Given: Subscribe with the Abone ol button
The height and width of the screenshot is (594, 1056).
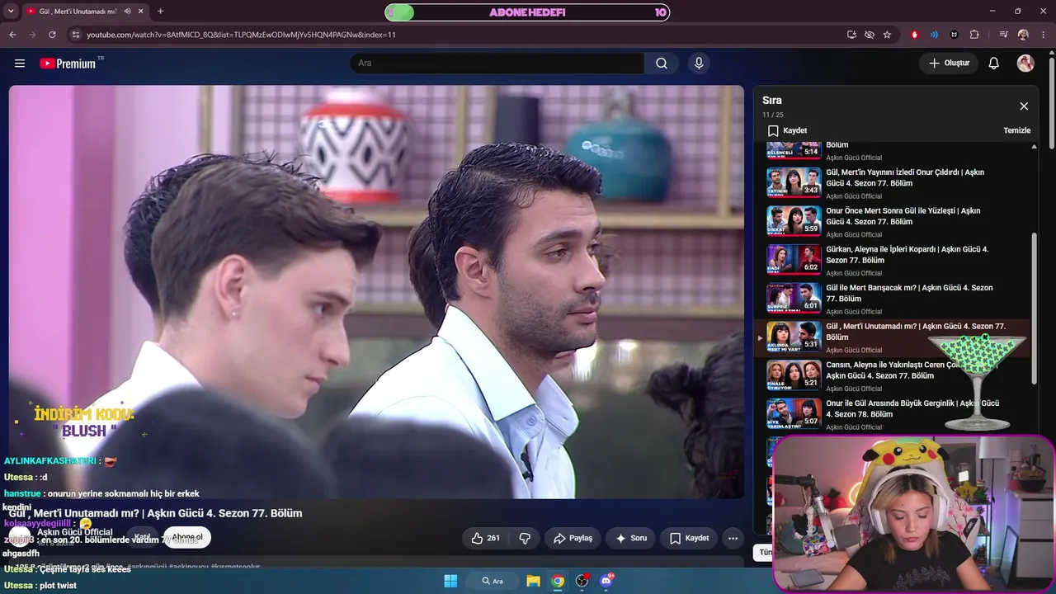Looking at the screenshot, I should 187,537.
